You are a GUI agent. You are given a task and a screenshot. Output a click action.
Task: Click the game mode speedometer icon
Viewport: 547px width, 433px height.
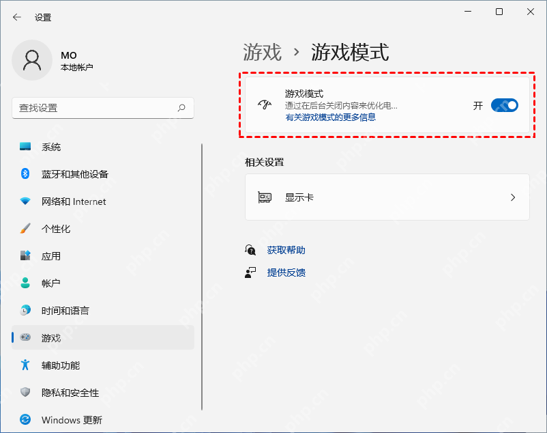(x=265, y=104)
